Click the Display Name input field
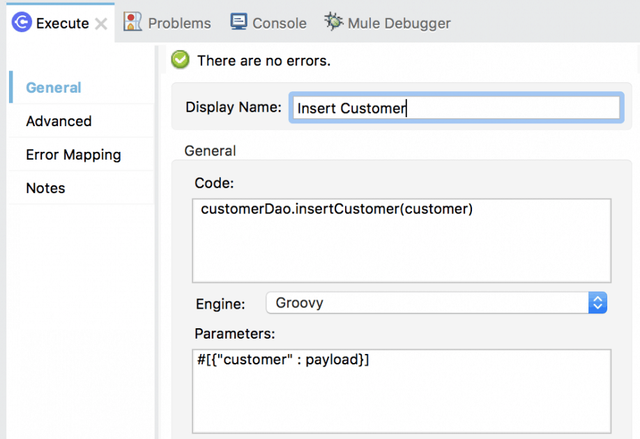Image resolution: width=640 pixels, height=439 pixels. click(x=456, y=108)
